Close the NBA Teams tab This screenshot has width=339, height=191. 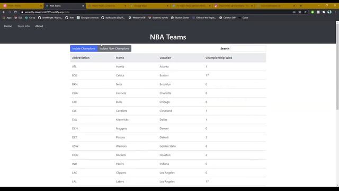tap(83, 6)
